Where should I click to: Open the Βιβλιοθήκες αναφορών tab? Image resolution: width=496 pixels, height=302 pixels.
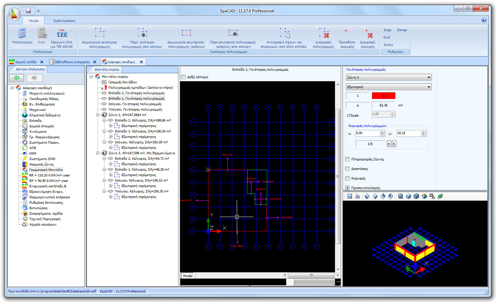pos(72,62)
